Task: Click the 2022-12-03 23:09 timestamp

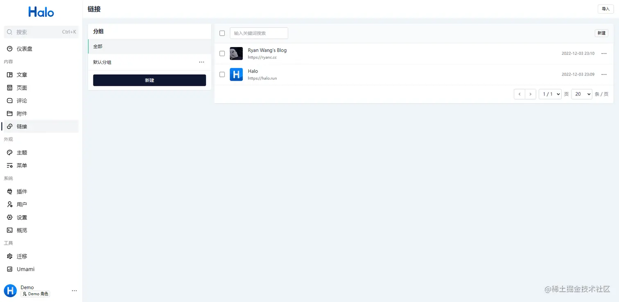Action: (x=578, y=74)
